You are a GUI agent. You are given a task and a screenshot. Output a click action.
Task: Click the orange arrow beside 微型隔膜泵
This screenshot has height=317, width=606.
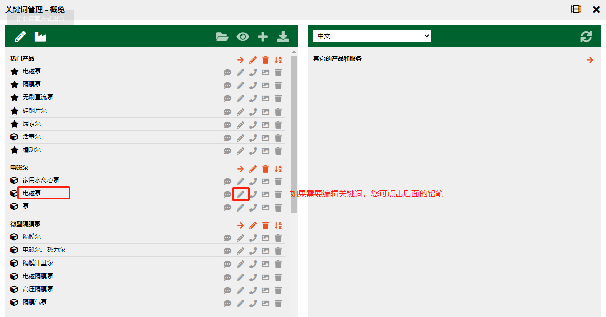tap(240, 225)
